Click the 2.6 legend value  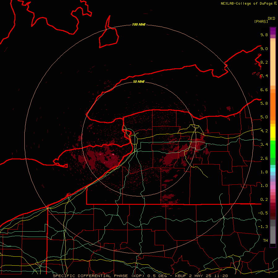pyautogui.click(x=264, y=158)
